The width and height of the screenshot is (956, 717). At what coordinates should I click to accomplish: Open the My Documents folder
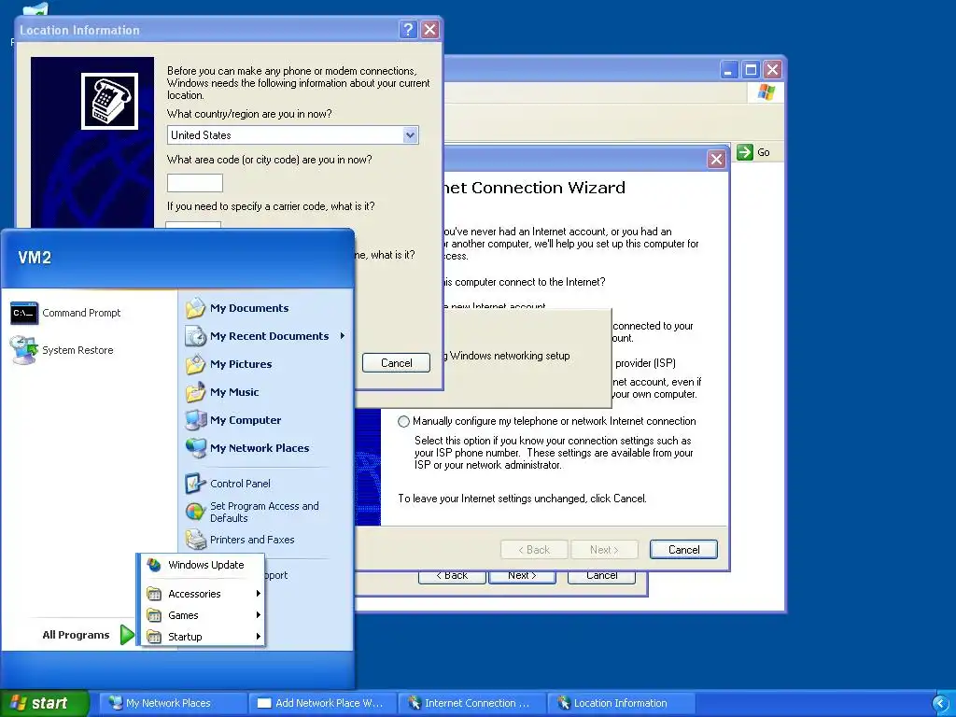tap(238, 308)
